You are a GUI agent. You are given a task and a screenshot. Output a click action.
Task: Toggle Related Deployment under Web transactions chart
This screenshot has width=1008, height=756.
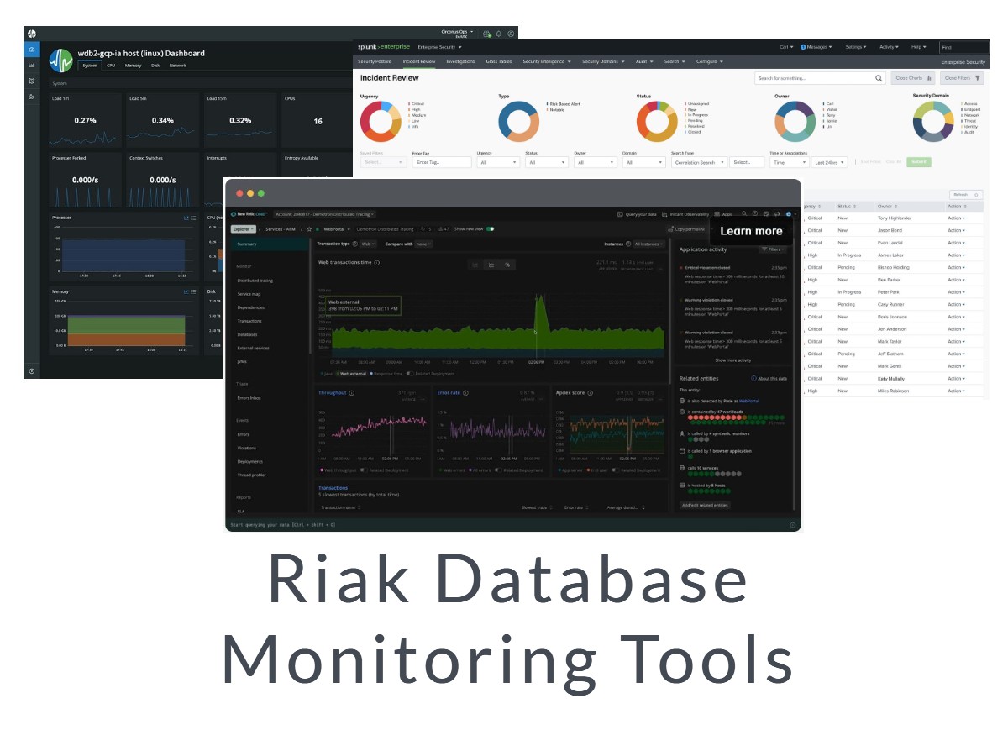(410, 374)
